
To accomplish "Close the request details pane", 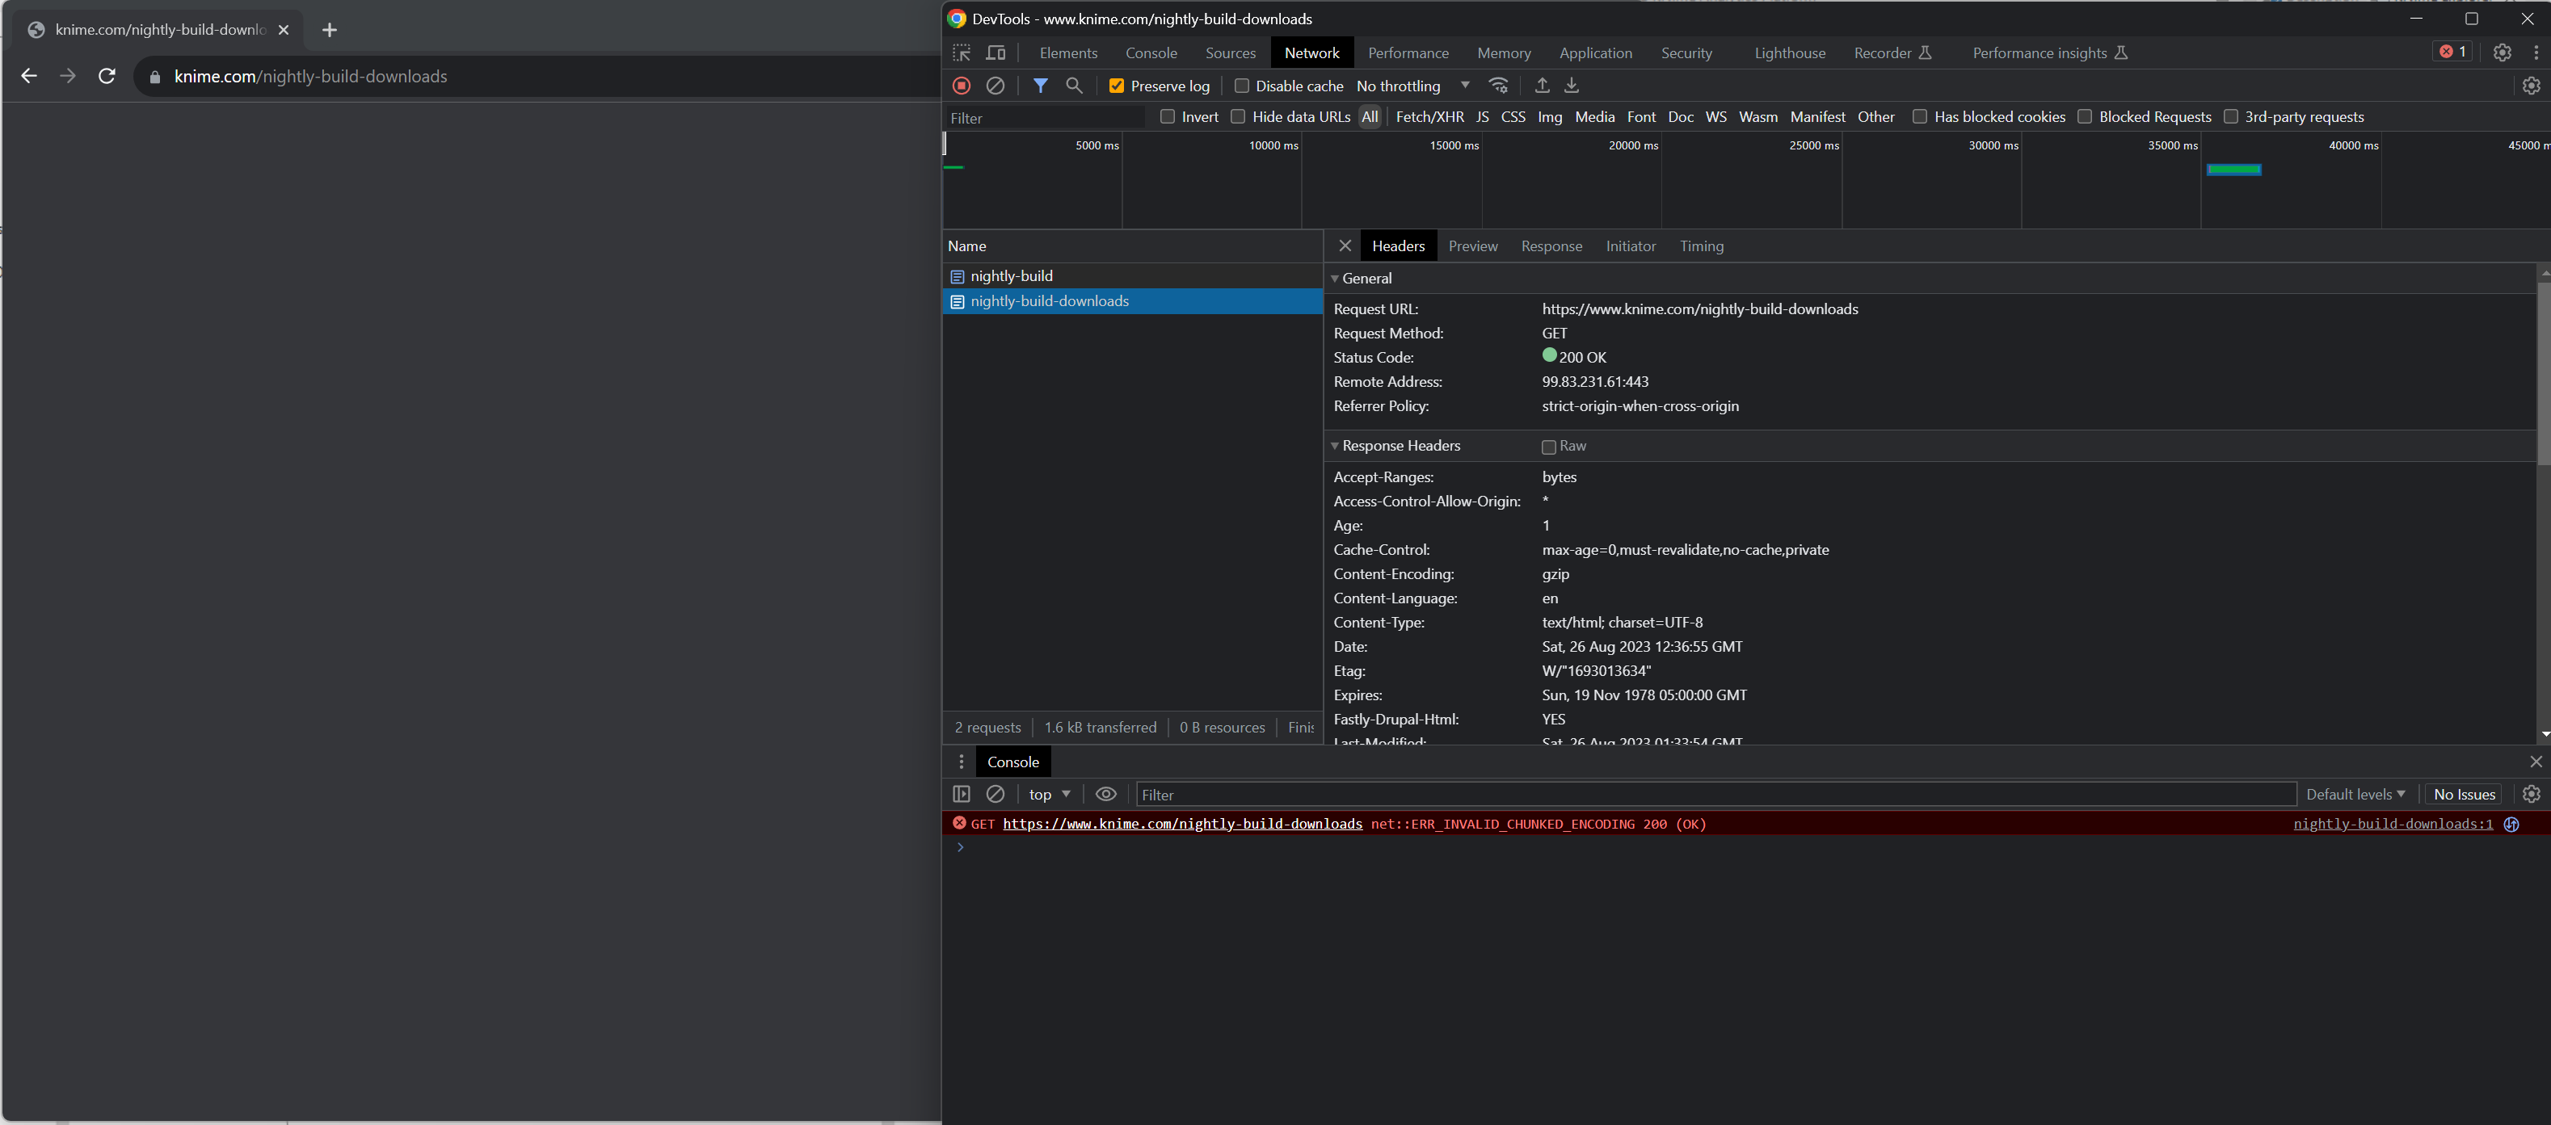I will 1345,246.
